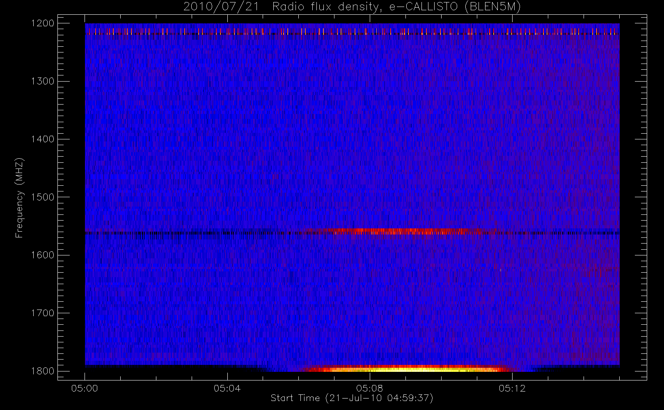This screenshot has width=664, height=410.
Task: Click the 1400 frequency tick label
Action: [43, 139]
